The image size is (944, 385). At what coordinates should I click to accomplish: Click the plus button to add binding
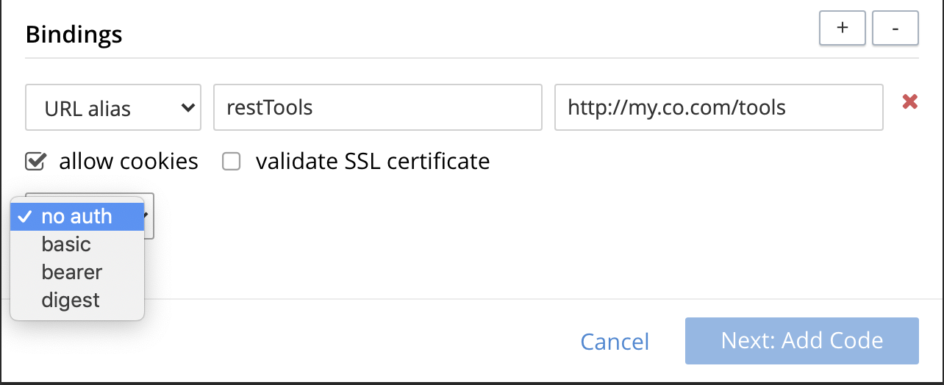(x=843, y=29)
